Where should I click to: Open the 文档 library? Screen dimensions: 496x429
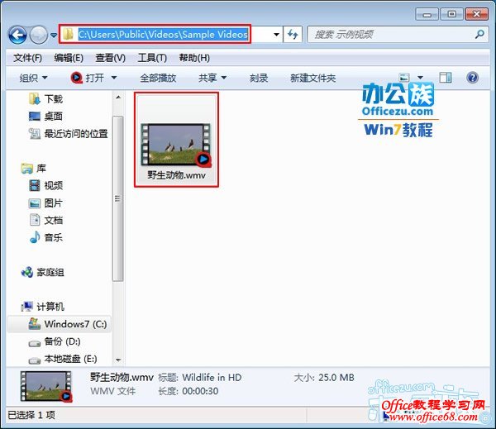click(45, 220)
